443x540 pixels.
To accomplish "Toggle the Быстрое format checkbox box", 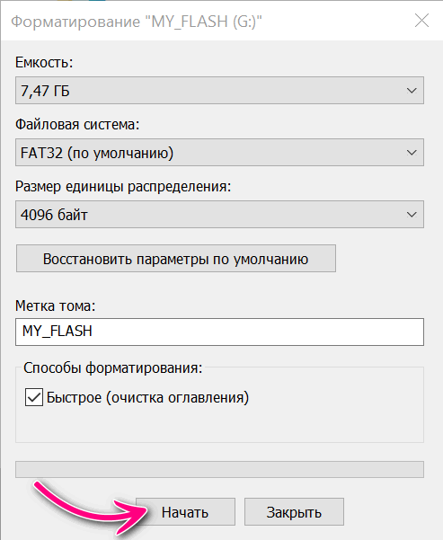I will click(x=34, y=397).
